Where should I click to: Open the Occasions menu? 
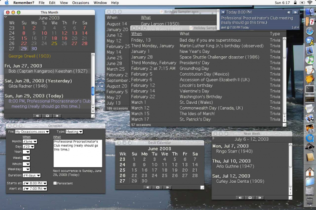(80, 3)
